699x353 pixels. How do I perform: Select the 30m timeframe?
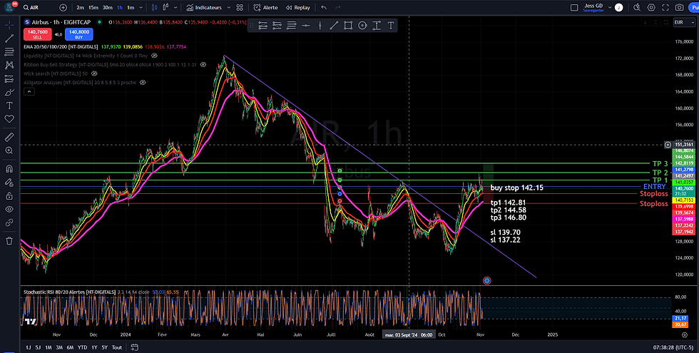(108, 8)
